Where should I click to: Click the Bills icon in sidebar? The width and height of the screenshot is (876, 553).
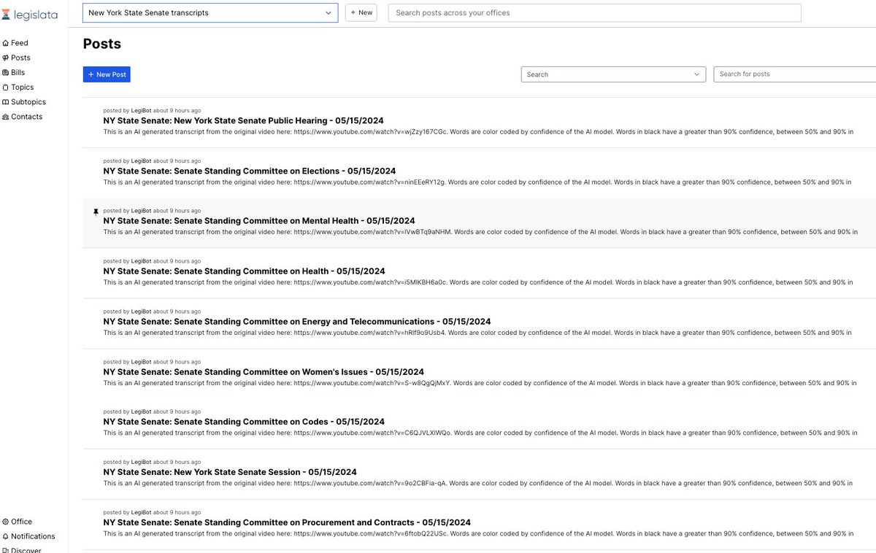6,72
